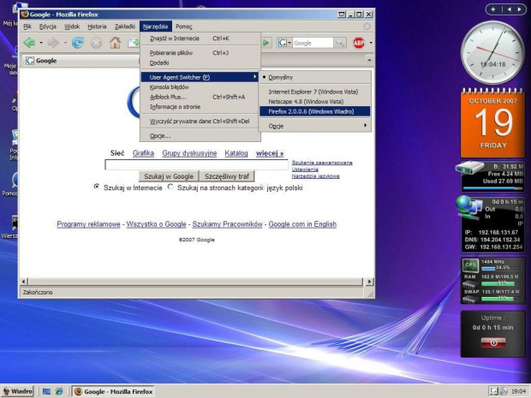
Task: Open the Plik menu
Action: 27,27
